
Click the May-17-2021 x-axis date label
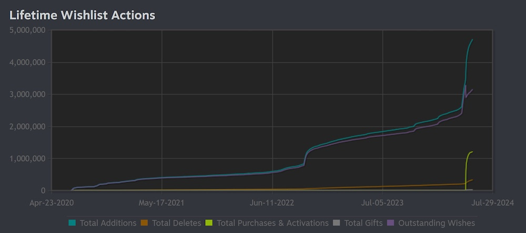[162, 202]
